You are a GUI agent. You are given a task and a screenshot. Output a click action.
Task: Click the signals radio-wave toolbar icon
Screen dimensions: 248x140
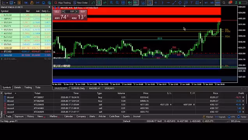[x=38, y=3]
